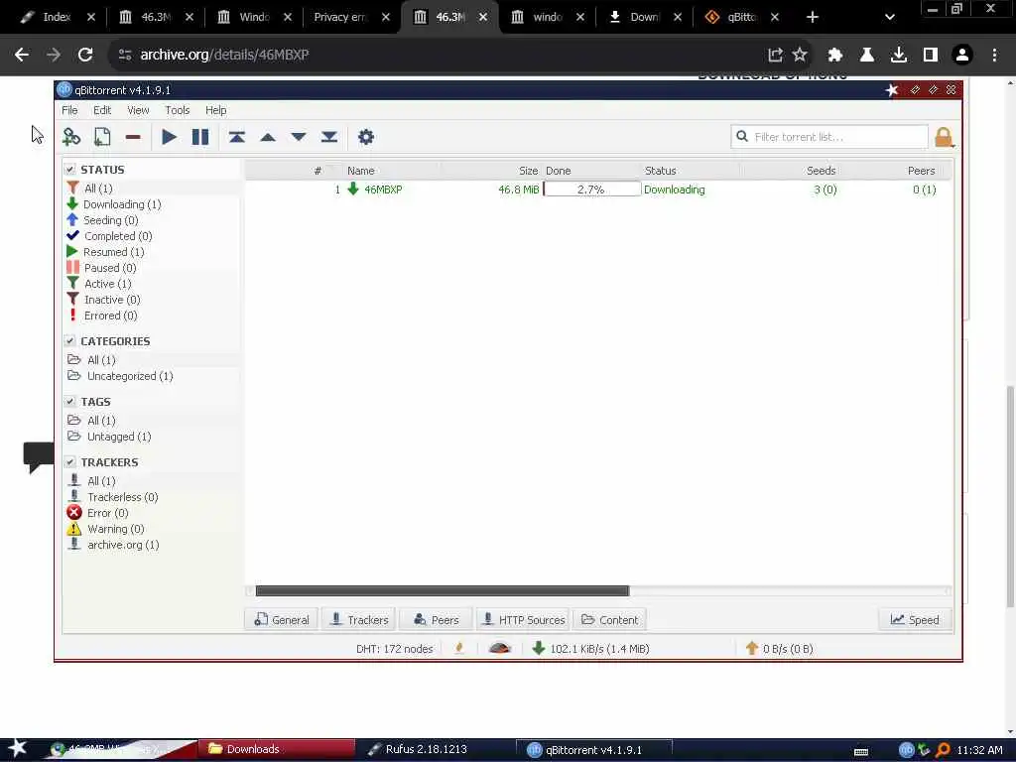Move torrent to bottom of queue icon
1016x762 pixels.
pyautogui.click(x=329, y=137)
